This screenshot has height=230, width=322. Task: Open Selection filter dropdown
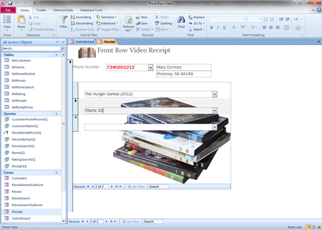pyautogui.click(x=107, y=17)
